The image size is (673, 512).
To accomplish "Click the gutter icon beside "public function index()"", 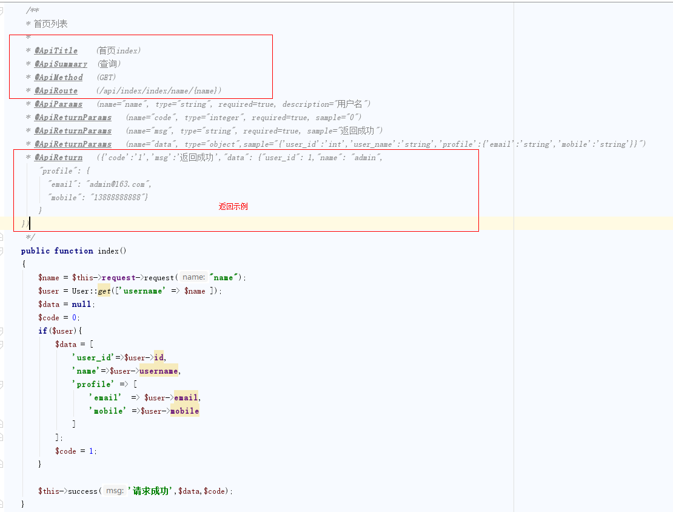I will click(x=5, y=249).
